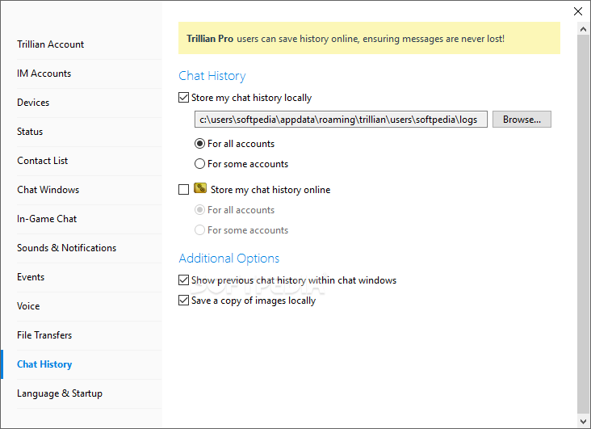Screen dimensions: 591x429
Task: Click the scrollbar up arrow
Action: 583,29
